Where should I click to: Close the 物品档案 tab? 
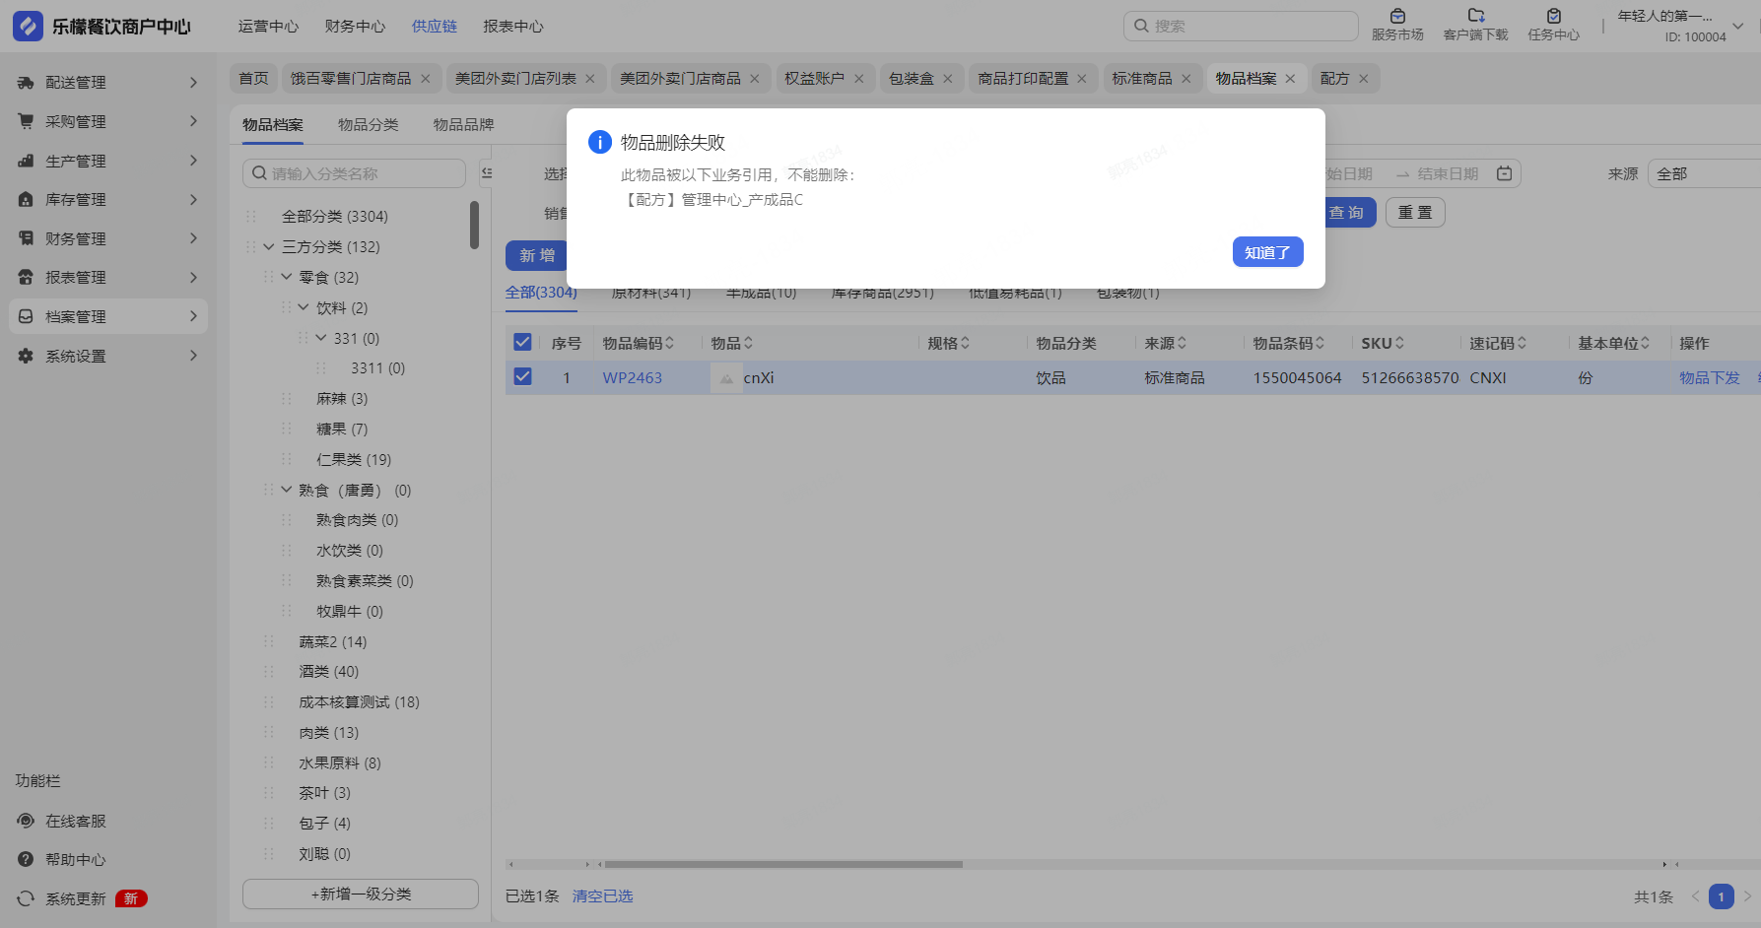click(1290, 79)
